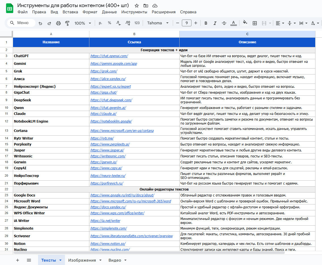Screen dimensions: 322x265
Task: Format as currency in rubles
Action: pos(100,23)
